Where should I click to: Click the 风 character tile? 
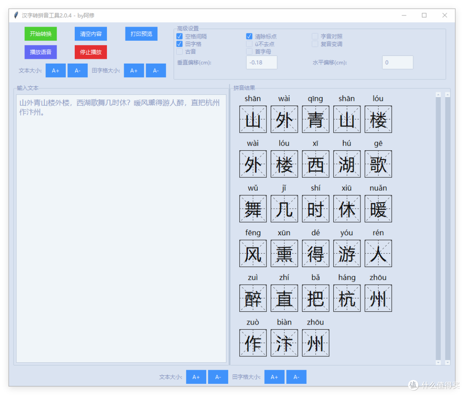coord(253,253)
